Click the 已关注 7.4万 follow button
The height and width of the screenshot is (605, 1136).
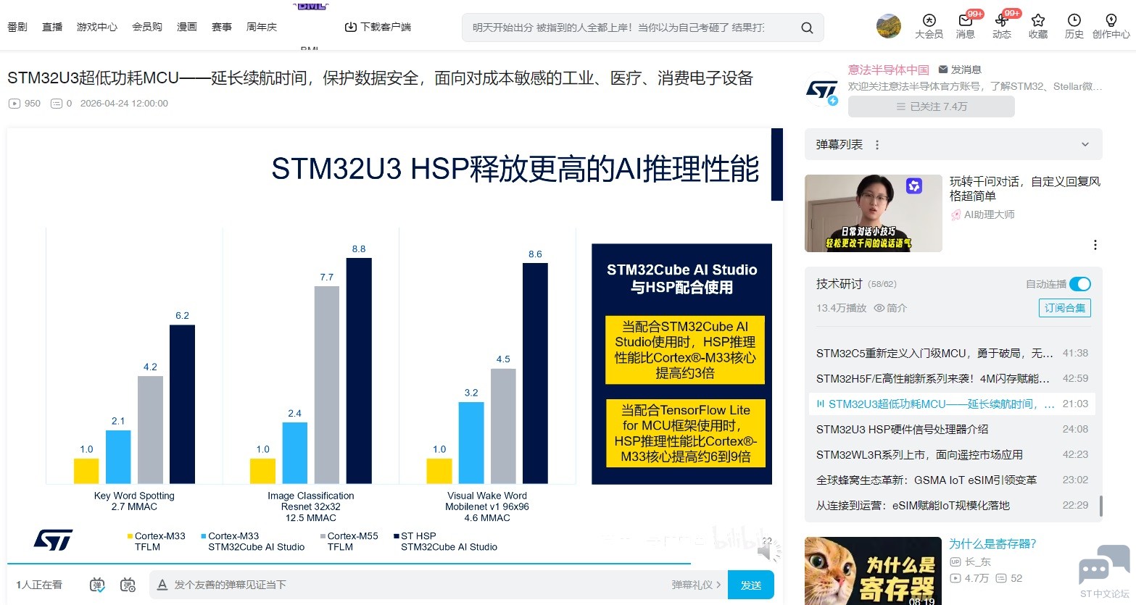pyautogui.click(x=932, y=107)
